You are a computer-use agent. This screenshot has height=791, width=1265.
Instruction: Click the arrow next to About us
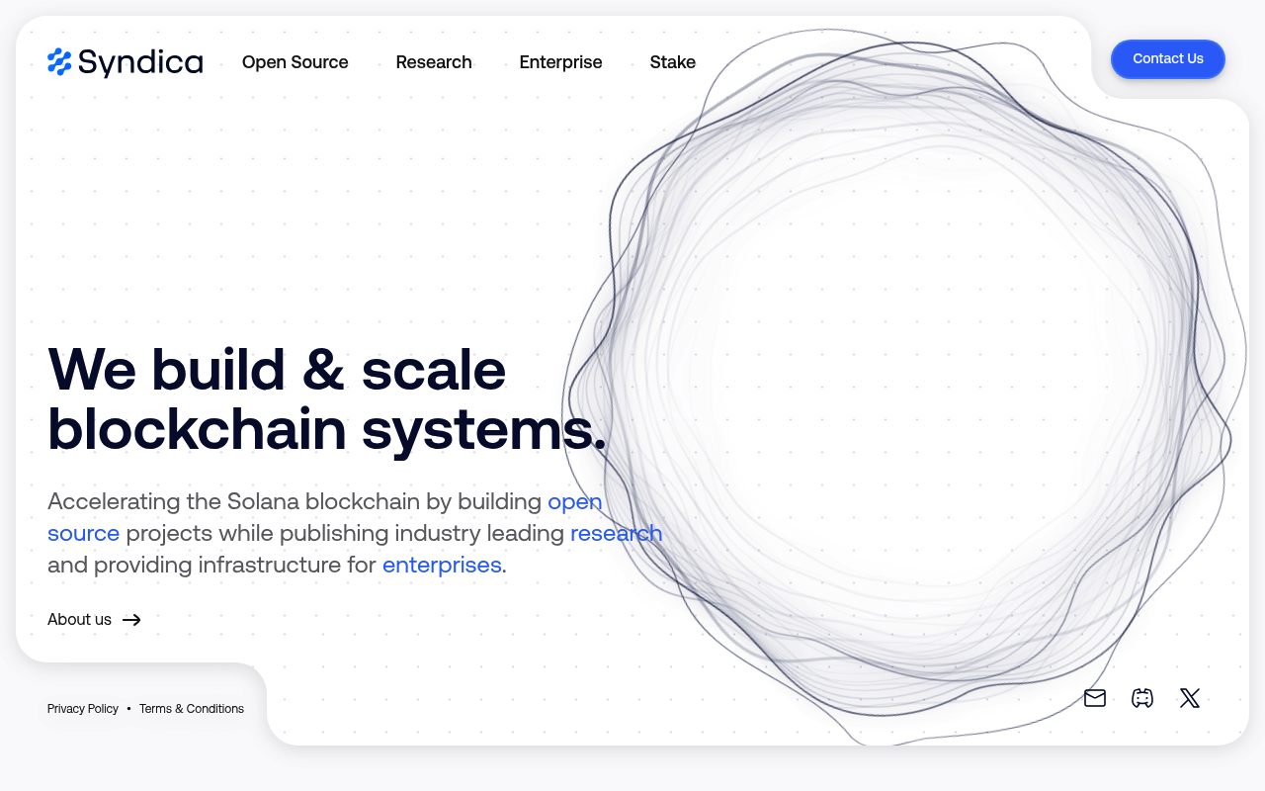pyautogui.click(x=131, y=620)
